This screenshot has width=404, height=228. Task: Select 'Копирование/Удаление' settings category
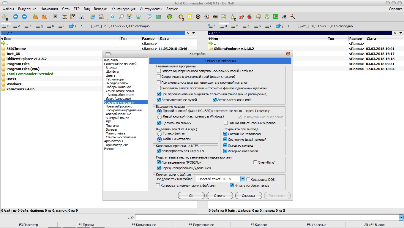[124, 110]
